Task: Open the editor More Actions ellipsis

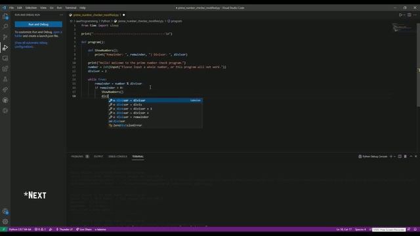Action: click(415, 15)
